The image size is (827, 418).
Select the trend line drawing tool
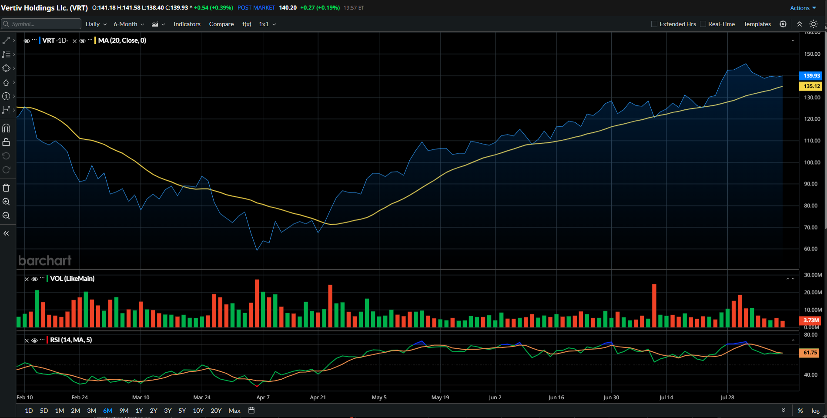tap(6, 40)
